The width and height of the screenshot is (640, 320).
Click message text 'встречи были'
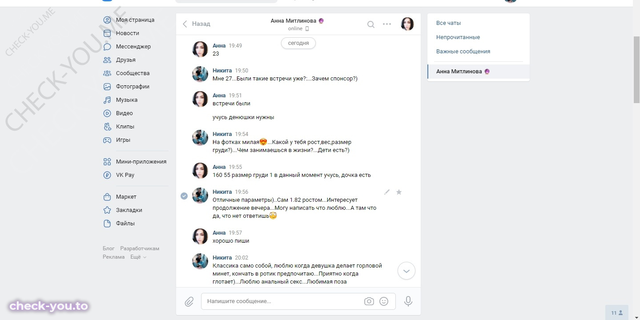231,104
